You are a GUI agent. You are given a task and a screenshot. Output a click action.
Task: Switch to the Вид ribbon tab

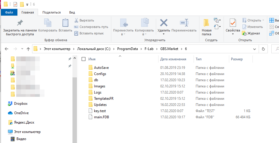pos(72,12)
